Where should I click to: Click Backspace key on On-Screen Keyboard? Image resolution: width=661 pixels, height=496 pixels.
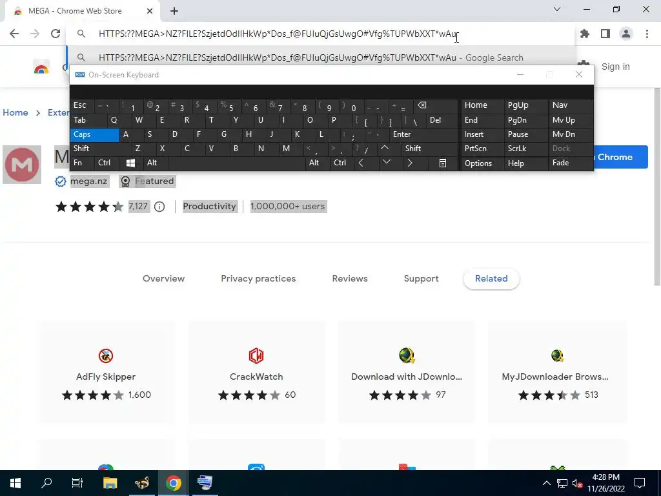435,105
